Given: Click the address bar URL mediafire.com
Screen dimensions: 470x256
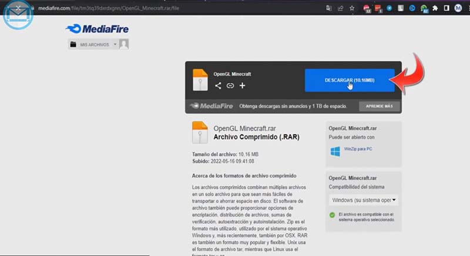Looking at the screenshot, I should [x=109, y=8].
